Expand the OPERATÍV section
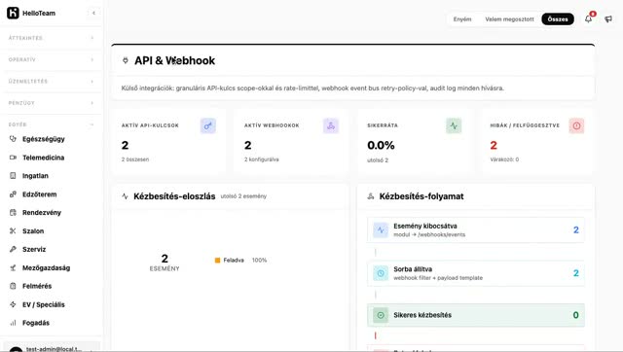 [x=51, y=60]
